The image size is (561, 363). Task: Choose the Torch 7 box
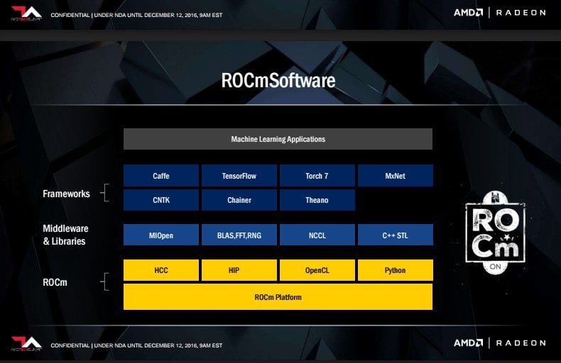point(317,175)
